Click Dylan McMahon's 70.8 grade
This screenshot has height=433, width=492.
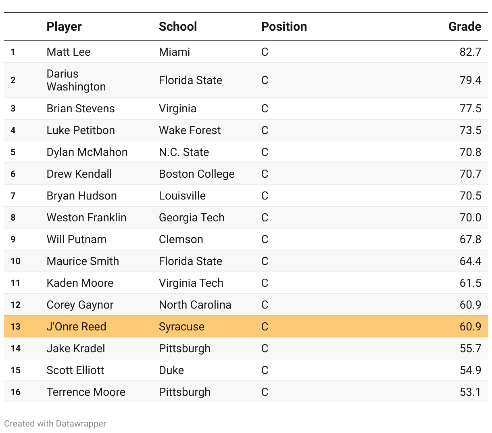470,152
